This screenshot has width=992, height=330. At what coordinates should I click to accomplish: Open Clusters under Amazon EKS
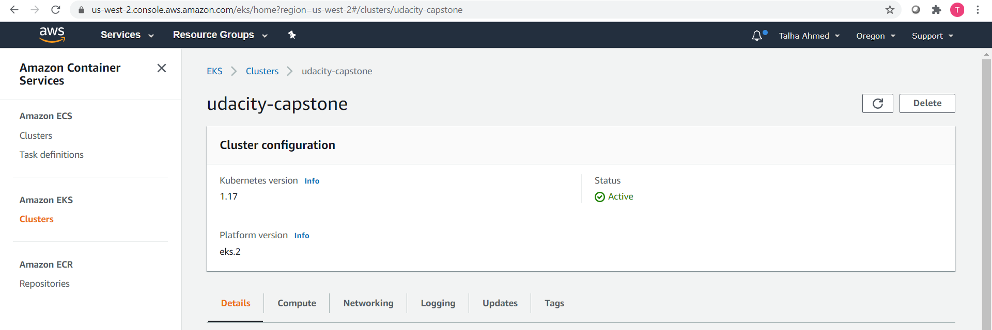coord(36,219)
